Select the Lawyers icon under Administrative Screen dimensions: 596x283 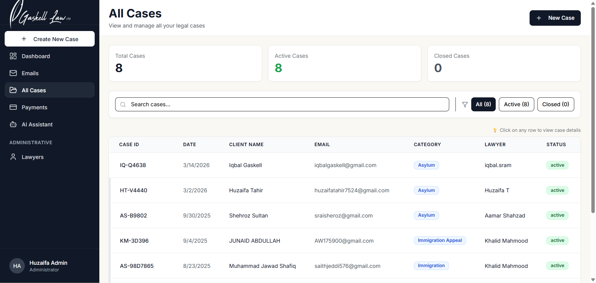[13, 157]
